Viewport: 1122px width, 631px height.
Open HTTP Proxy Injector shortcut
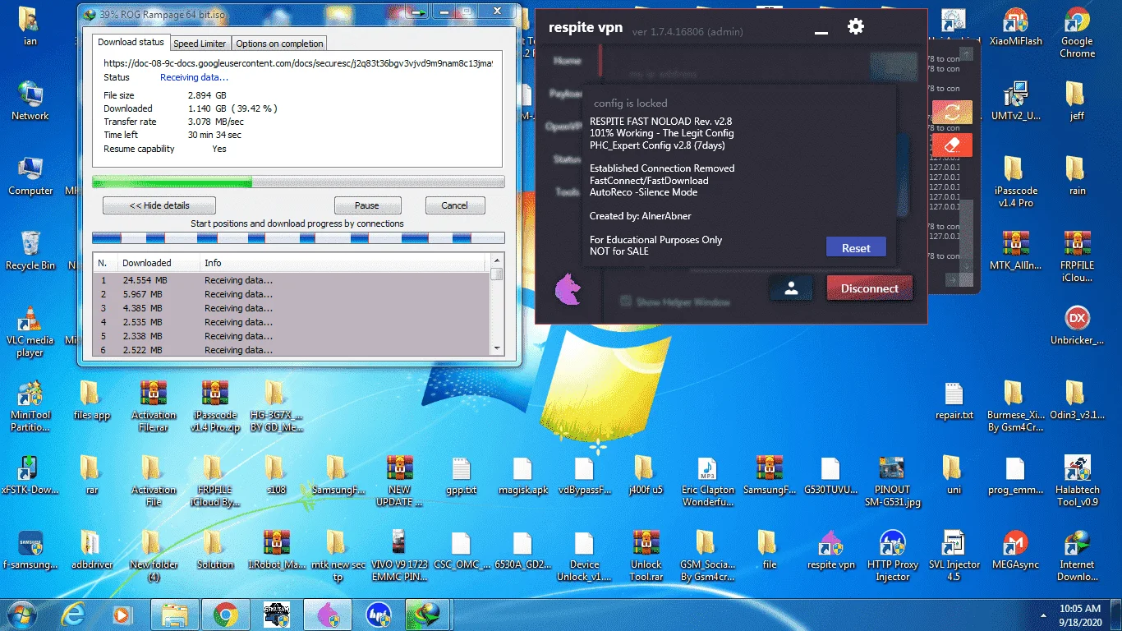pyautogui.click(x=893, y=556)
